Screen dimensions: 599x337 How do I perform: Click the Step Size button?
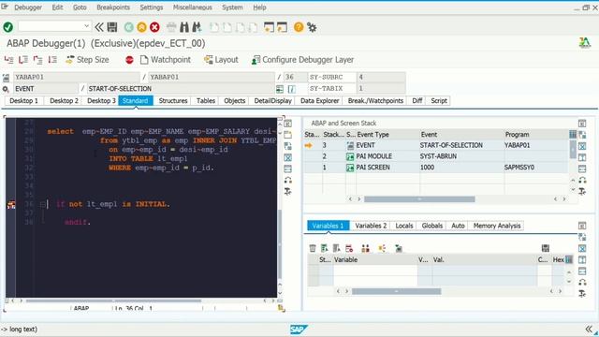pyautogui.click(x=87, y=60)
